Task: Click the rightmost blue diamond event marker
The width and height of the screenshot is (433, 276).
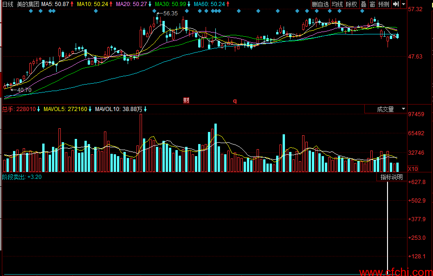Action: point(362,11)
